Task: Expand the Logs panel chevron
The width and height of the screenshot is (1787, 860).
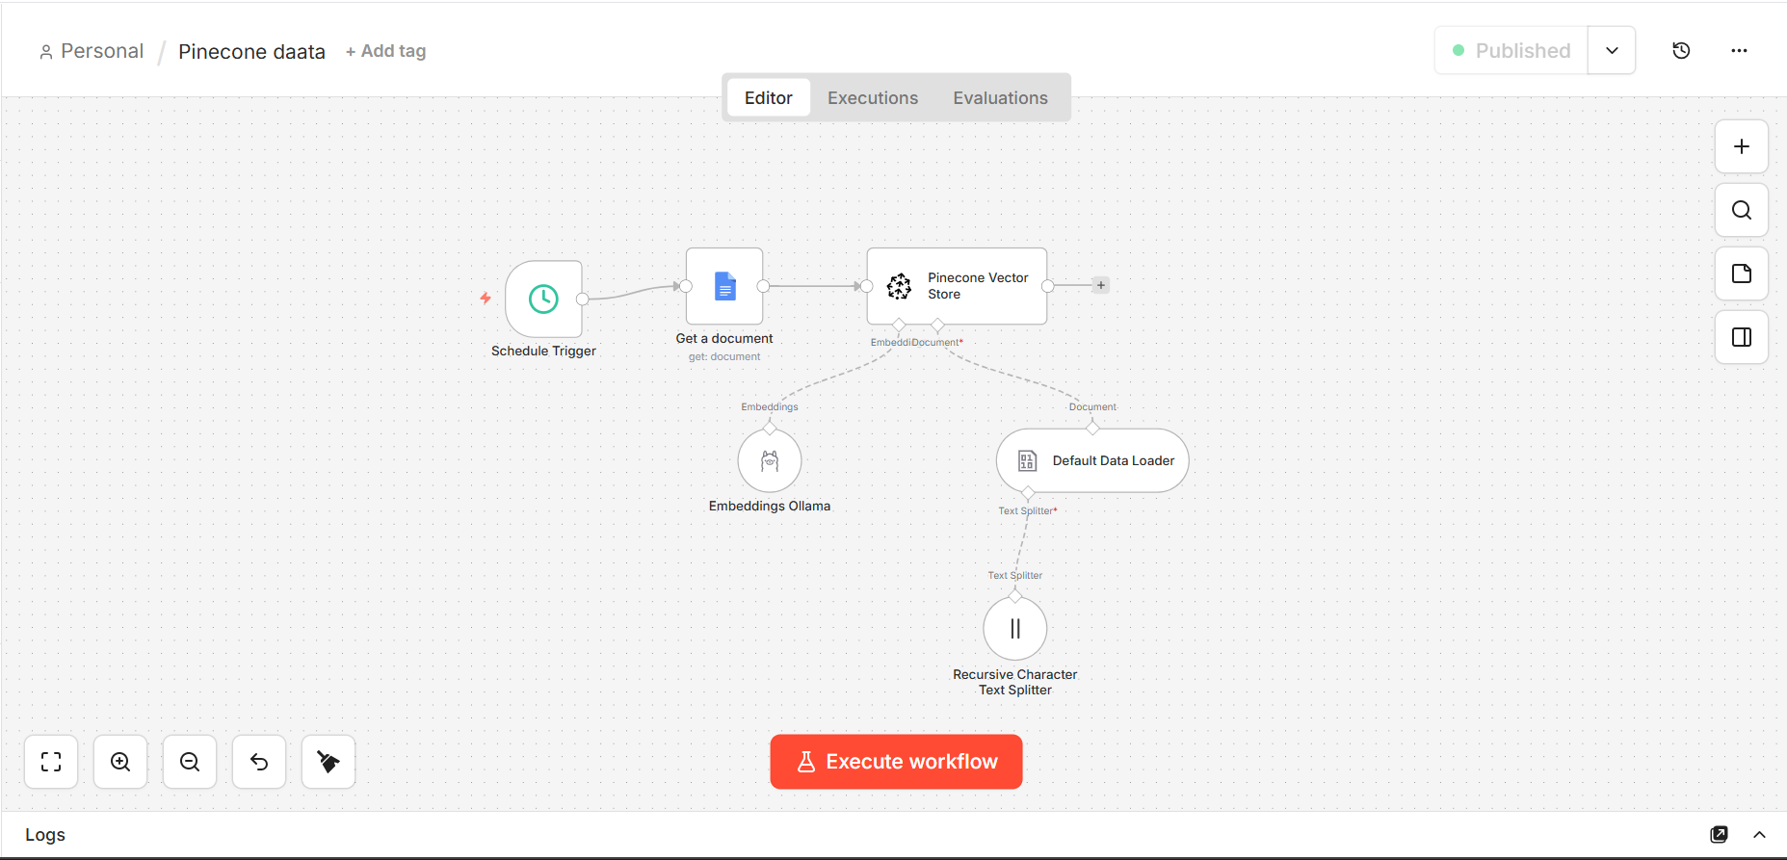Action: pyautogui.click(x=1759, y=834)
